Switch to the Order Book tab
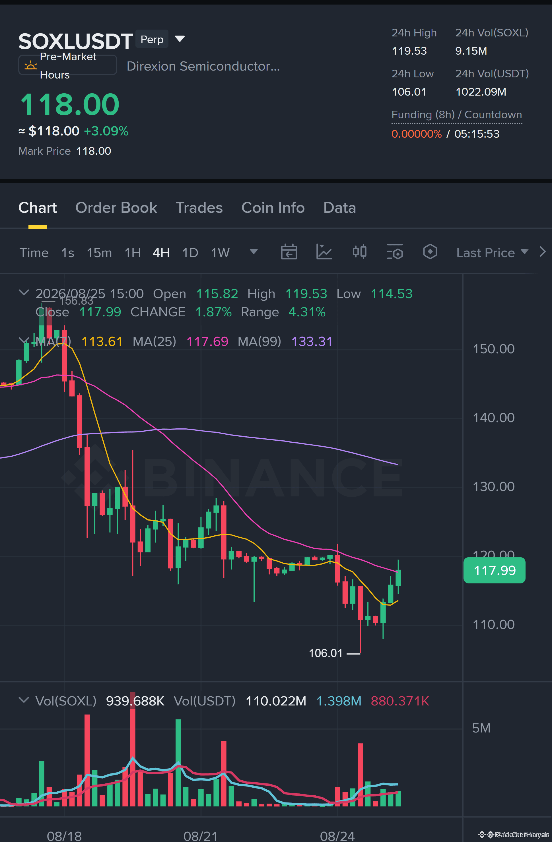Viewport: 552px width, 842px height. (x=116, y=208)
